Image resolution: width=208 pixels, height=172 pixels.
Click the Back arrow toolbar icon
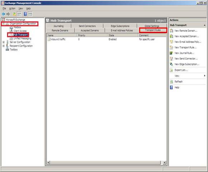(4, 14)
